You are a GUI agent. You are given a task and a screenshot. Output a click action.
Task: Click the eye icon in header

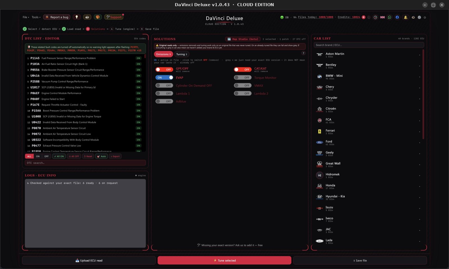click(413, 17)
